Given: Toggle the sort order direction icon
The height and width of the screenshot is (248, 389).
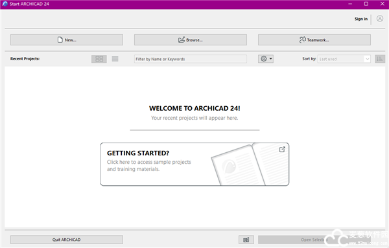Looking at the screenshot, I should point(379,59).
